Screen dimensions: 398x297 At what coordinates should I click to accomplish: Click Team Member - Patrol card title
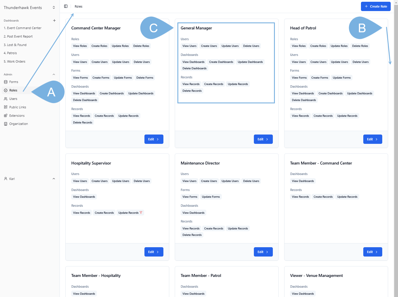(x=201, y=275)
